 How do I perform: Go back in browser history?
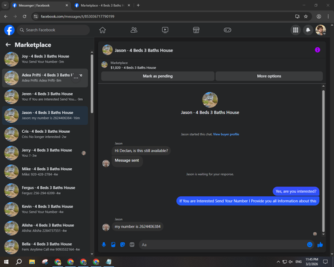click(x=6, y=17)
